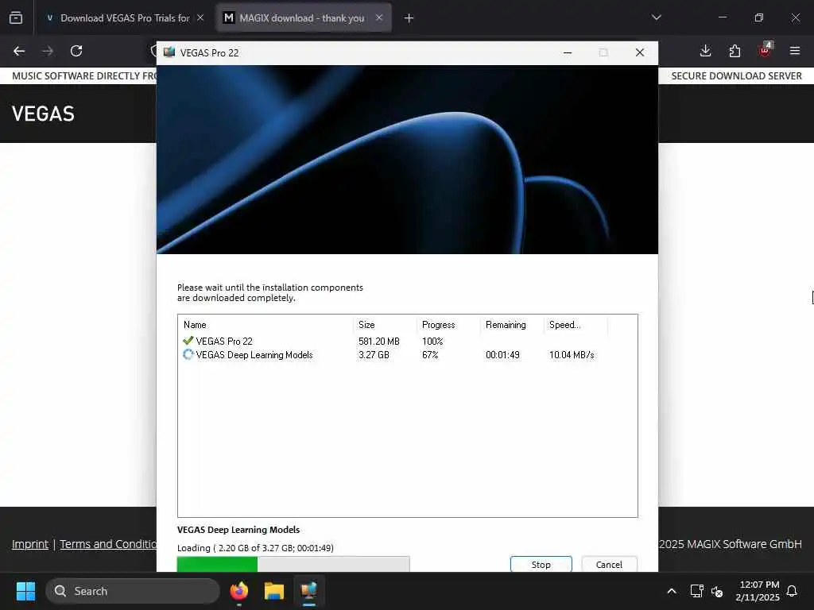
Task: Open File Explorer from the taskbar
Action: click(274, 591)
